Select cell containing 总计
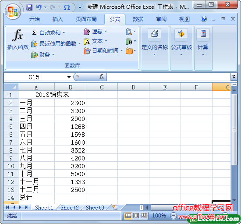241x224 pixels. [x=36, y=197]
